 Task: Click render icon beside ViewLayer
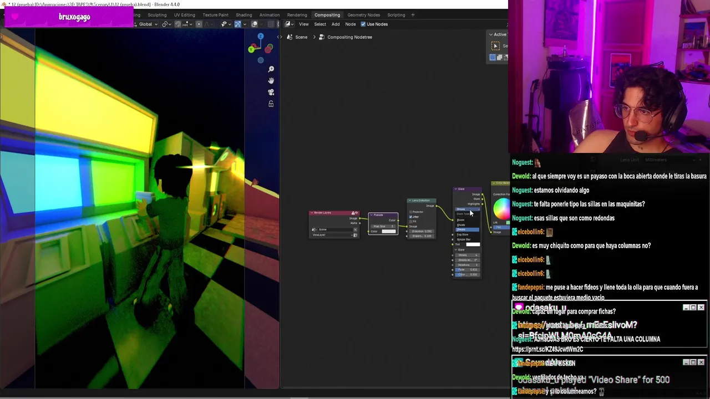355,235
